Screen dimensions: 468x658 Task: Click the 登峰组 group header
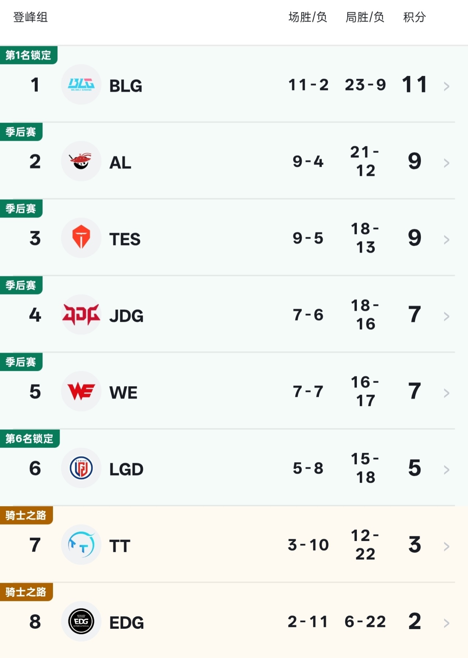30,17
